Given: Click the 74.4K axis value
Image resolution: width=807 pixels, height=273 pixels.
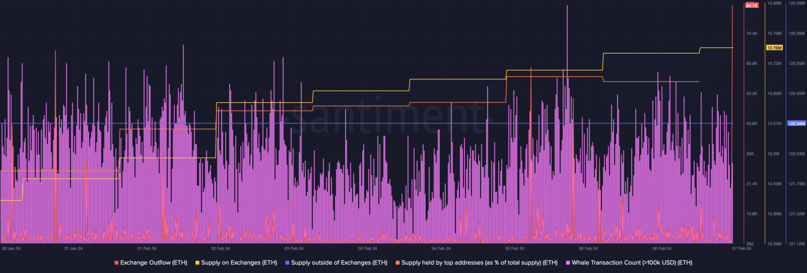Looking at the screenshot, I should 752,33.
